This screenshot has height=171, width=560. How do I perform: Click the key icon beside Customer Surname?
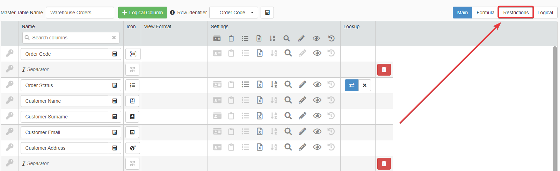point(10,116)
